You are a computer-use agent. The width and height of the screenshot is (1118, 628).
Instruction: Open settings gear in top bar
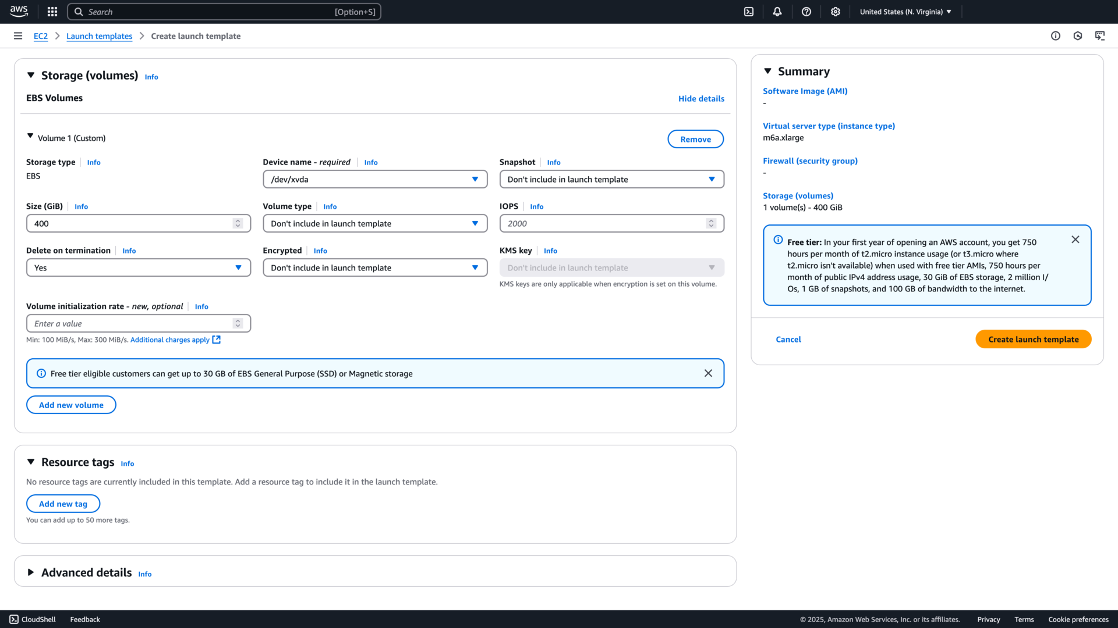pos(836,12)
